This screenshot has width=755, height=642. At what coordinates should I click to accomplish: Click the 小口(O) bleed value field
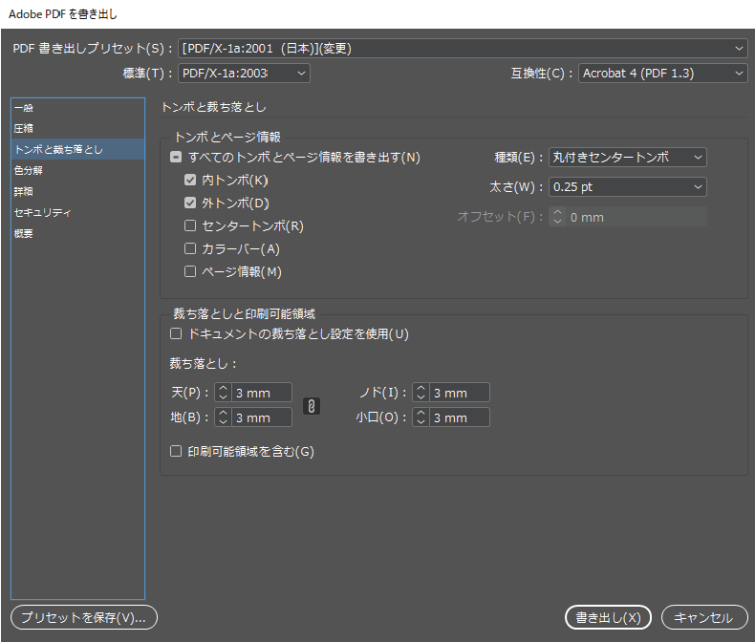tap(460, 417)
